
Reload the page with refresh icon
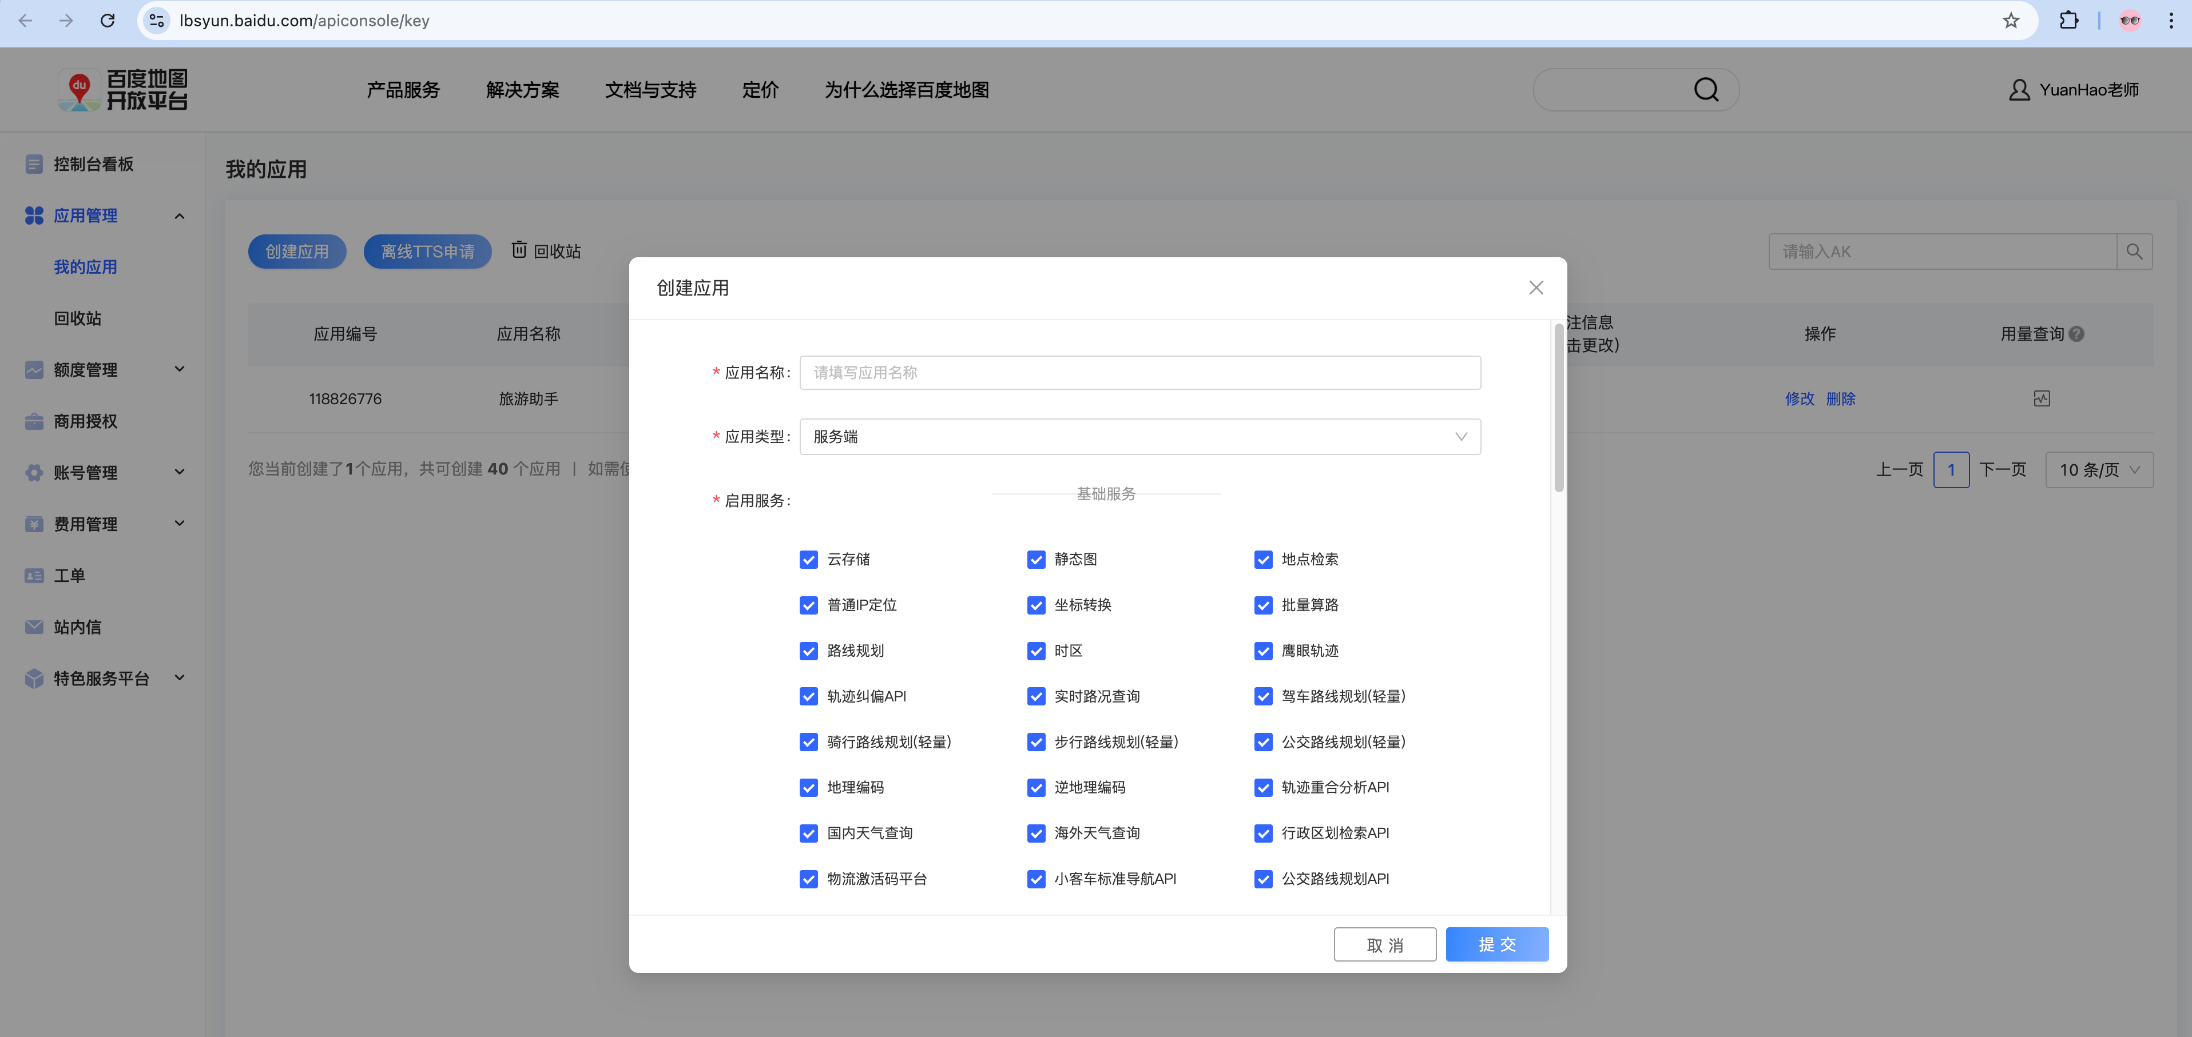tap(107, 21)
